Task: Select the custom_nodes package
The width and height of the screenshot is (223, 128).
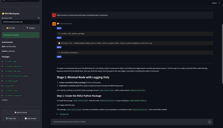Action: pos(9,86)
